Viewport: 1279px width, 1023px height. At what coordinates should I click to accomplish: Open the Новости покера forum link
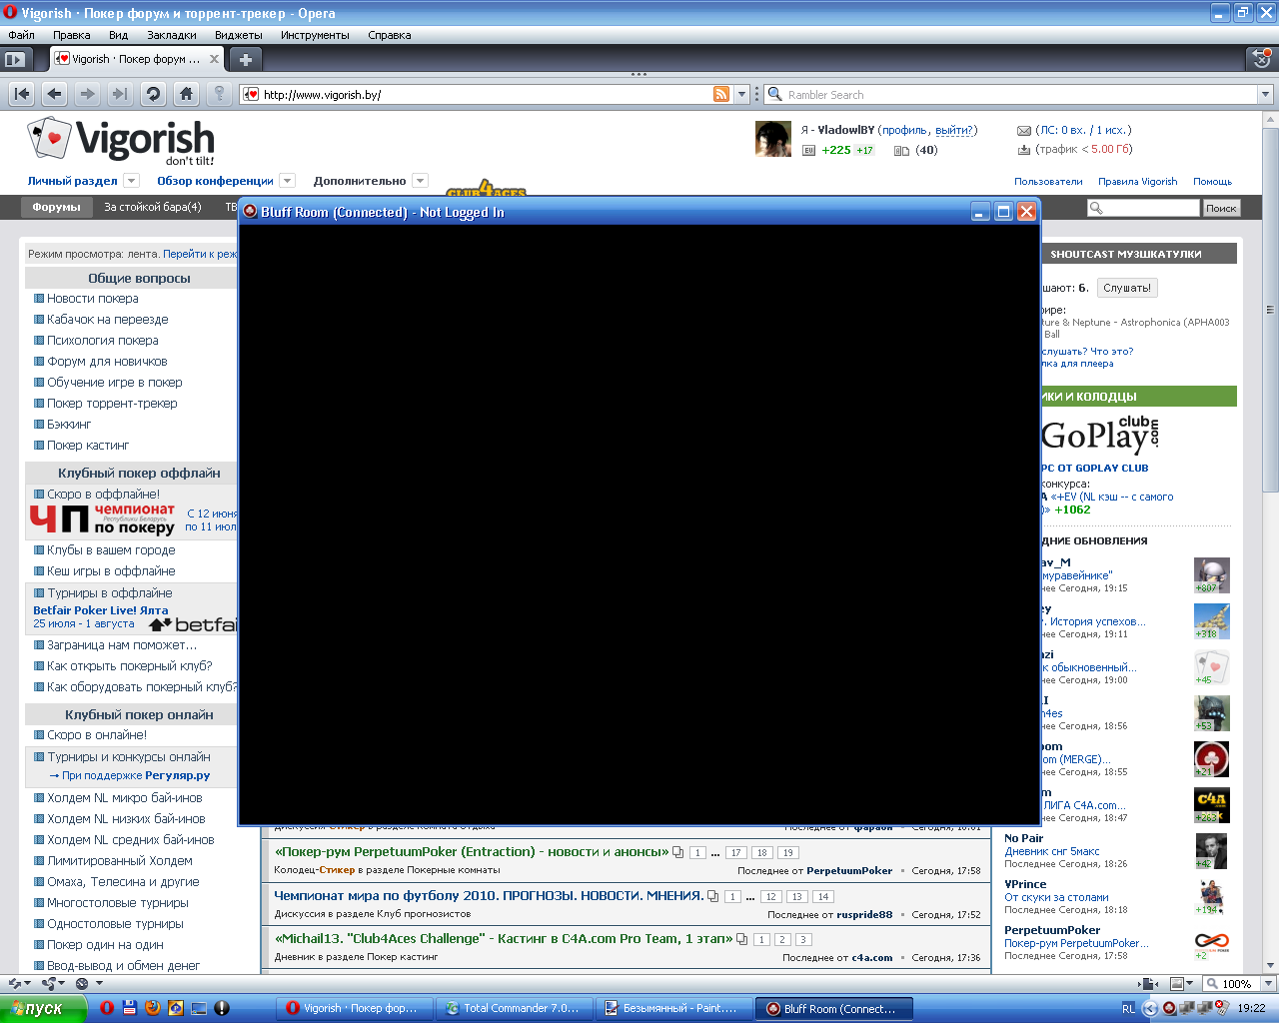[x=92, y=299]
